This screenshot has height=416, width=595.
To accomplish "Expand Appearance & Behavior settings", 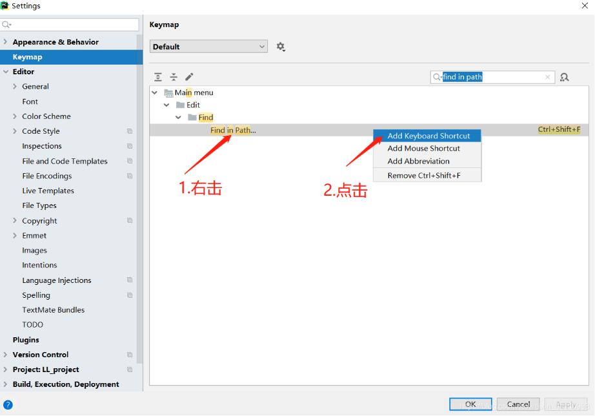I will tap(5, 42).
